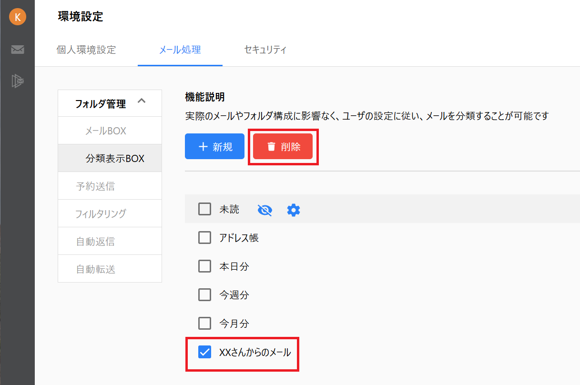Image resolution: width=580 pixels, height=385 pixels.
Task: Open the K user avatar
Action: [18, 17]
